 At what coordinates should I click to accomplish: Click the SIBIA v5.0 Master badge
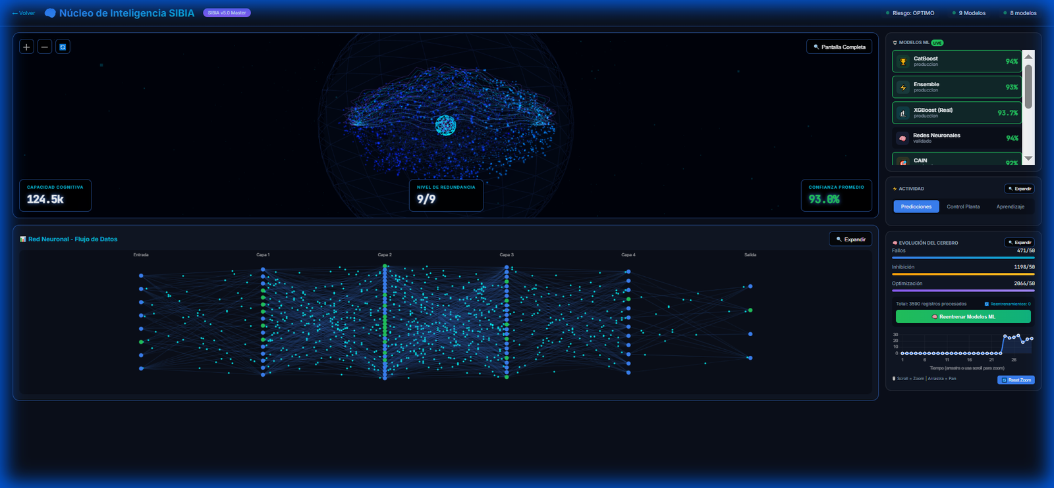click(227, 13)
